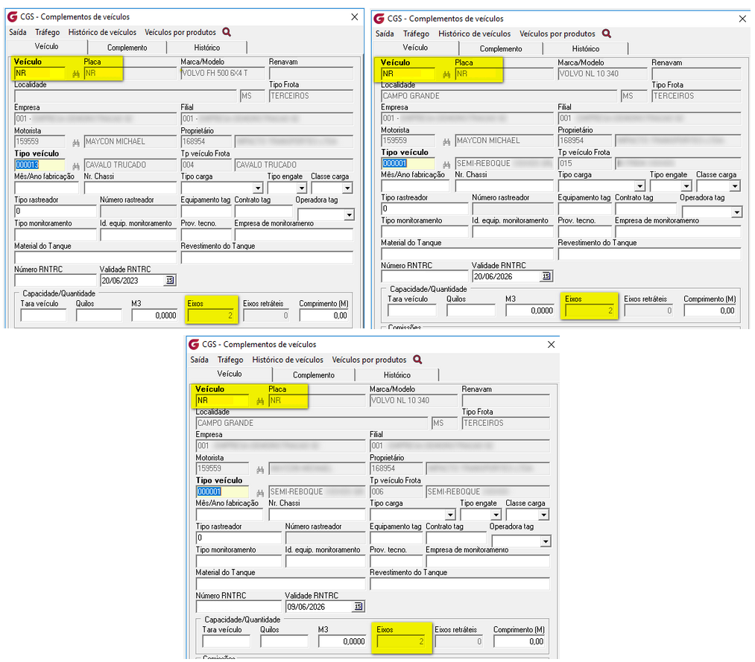Click Nr. Chassi field in window dated 09/06/2026
This screenshot has width=755, height=662.
pyautogui.click(x=317, y=515)
